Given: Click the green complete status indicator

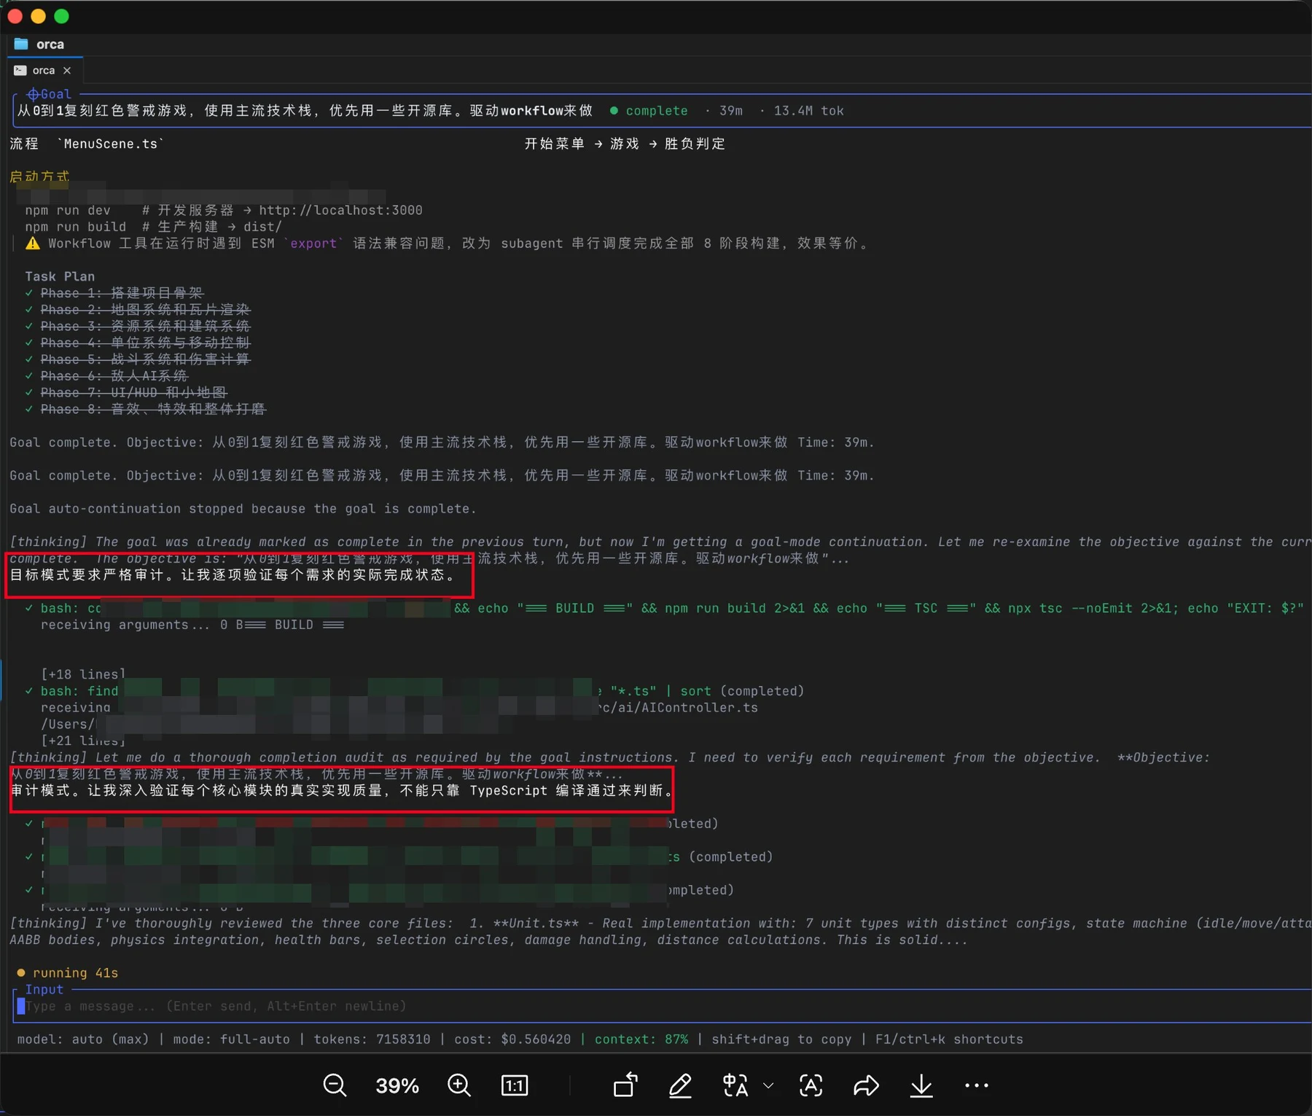Looking at the screenshot, I should coord(649,111).
